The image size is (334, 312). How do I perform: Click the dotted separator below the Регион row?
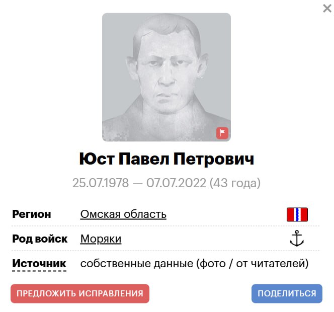point(165,225)
